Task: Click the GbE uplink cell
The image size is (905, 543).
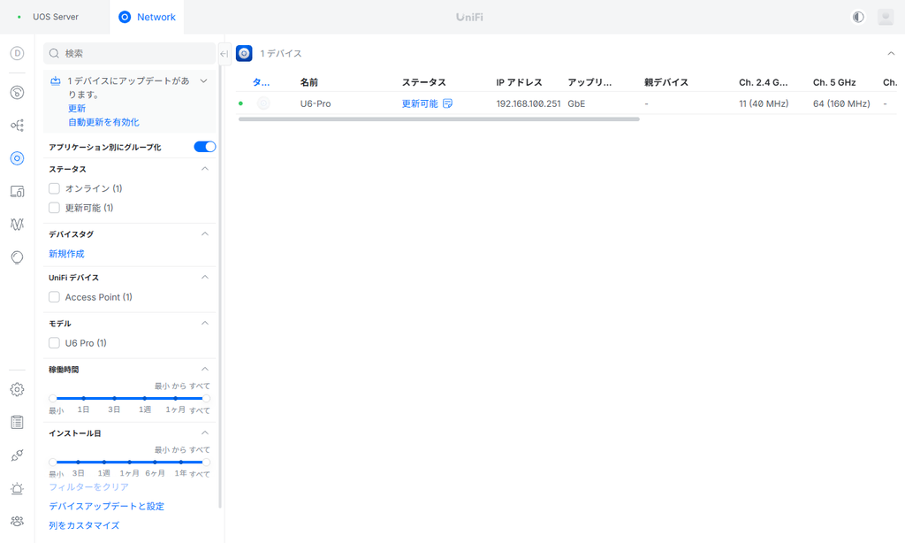Action: [576, 104]
